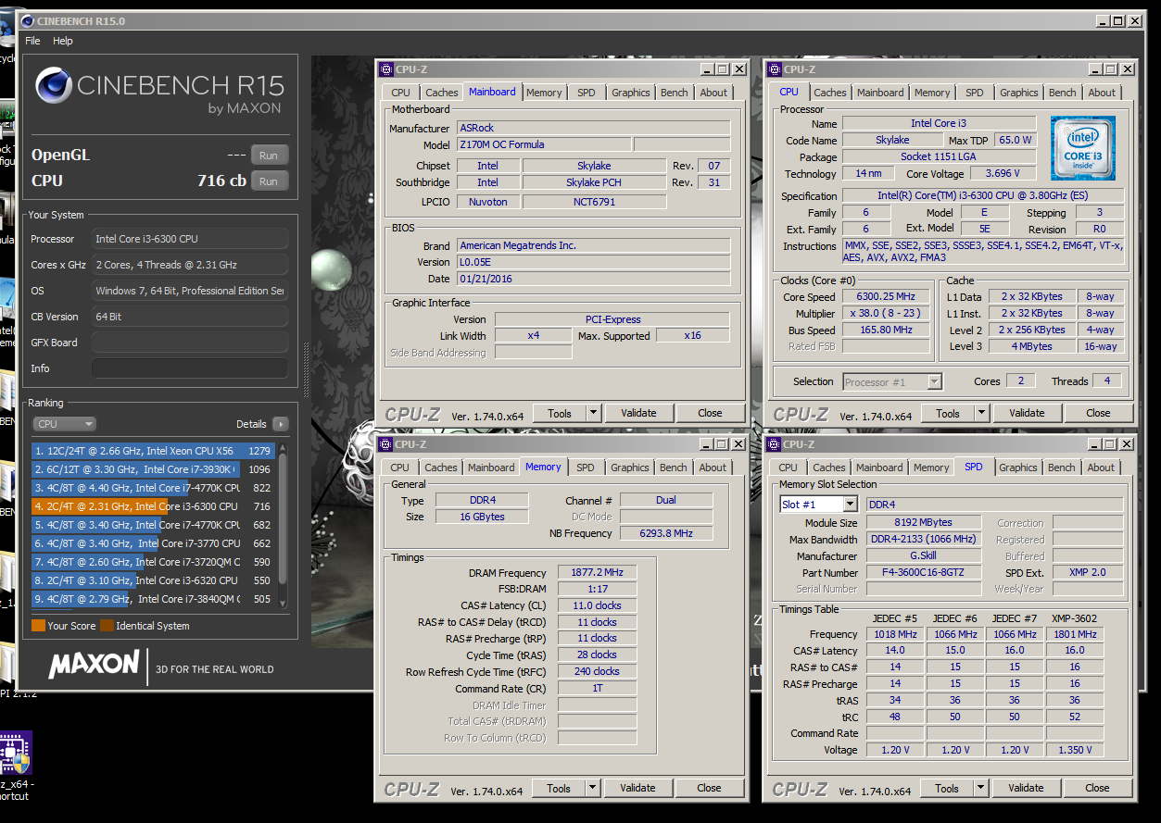The width and height of the screenshot is (1161, 823).
Task: Run the OpenGL benchmark
Action: tap(269, 156)
